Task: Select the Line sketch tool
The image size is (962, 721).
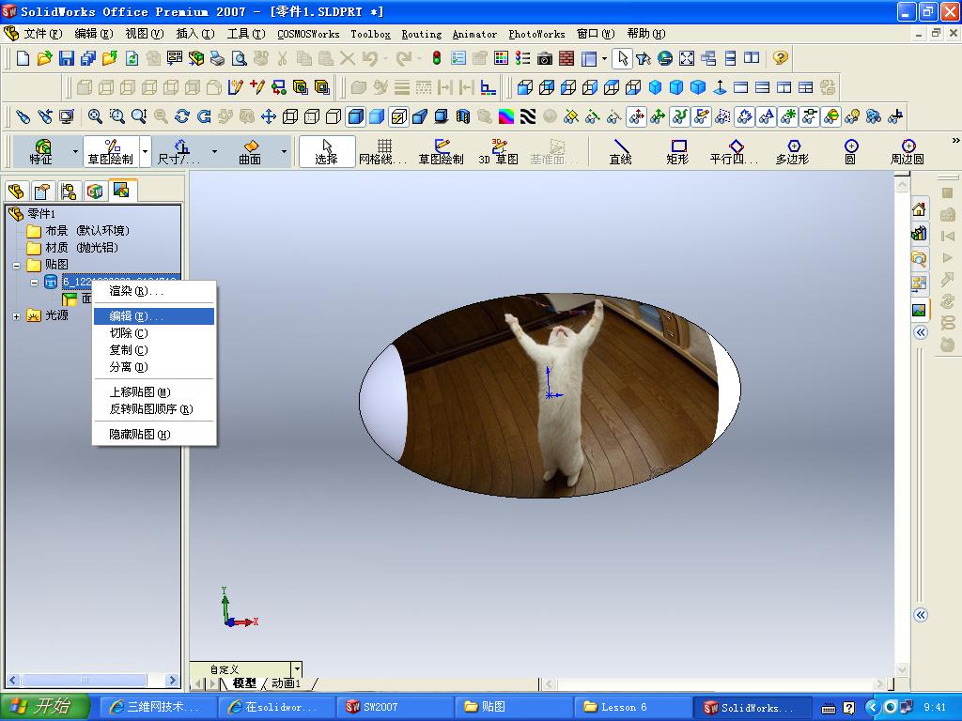Action: 620,151
